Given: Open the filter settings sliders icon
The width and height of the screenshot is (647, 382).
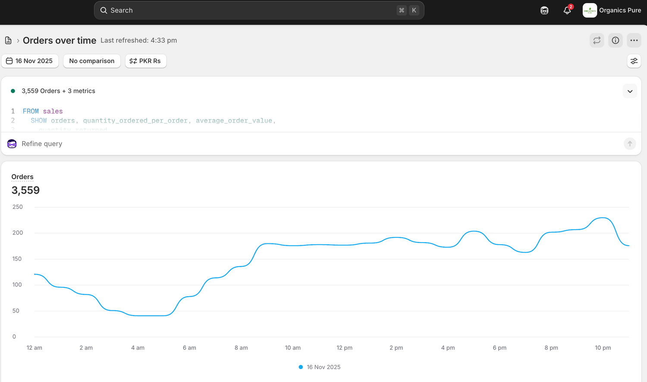Looking at the screenshot, I should coord(634,61).
